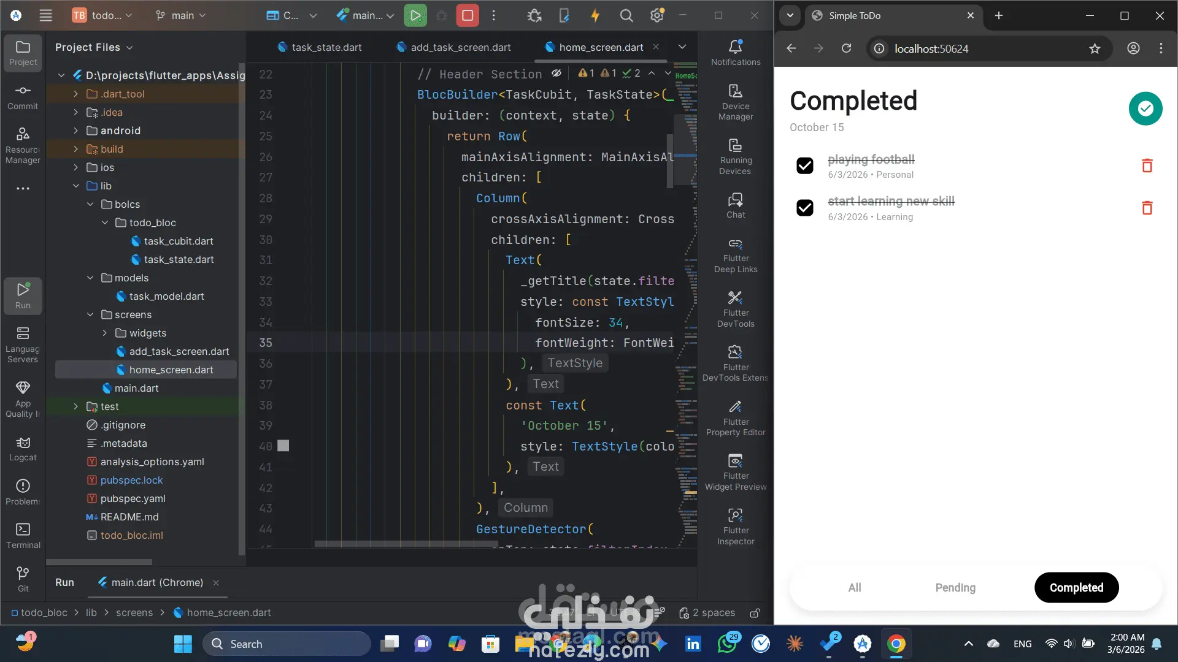
Task: Open the Terminal tool window
Action: 23,535
